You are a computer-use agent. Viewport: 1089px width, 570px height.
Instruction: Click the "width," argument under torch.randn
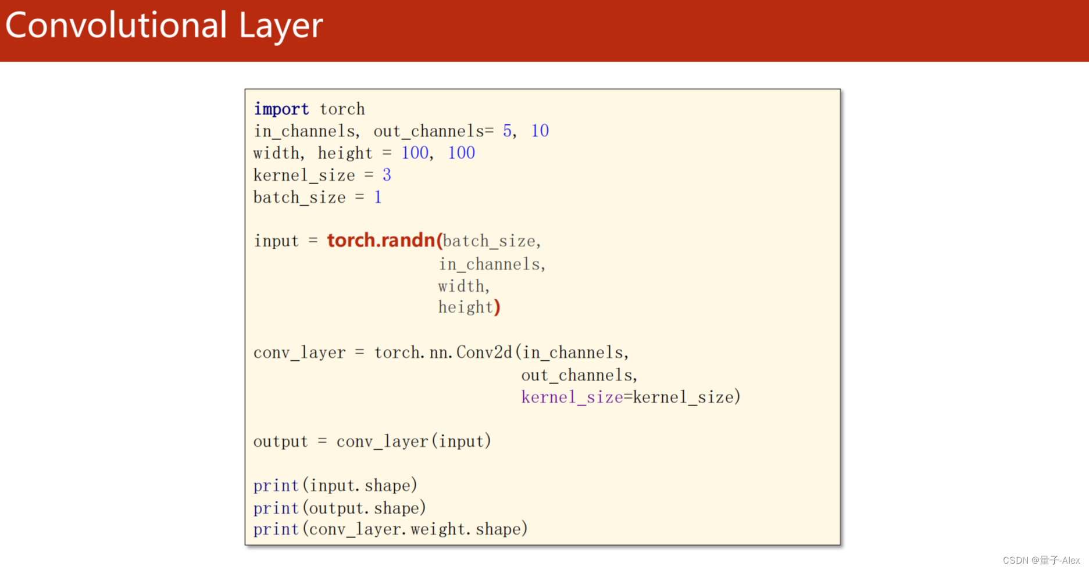click(464, 286)
